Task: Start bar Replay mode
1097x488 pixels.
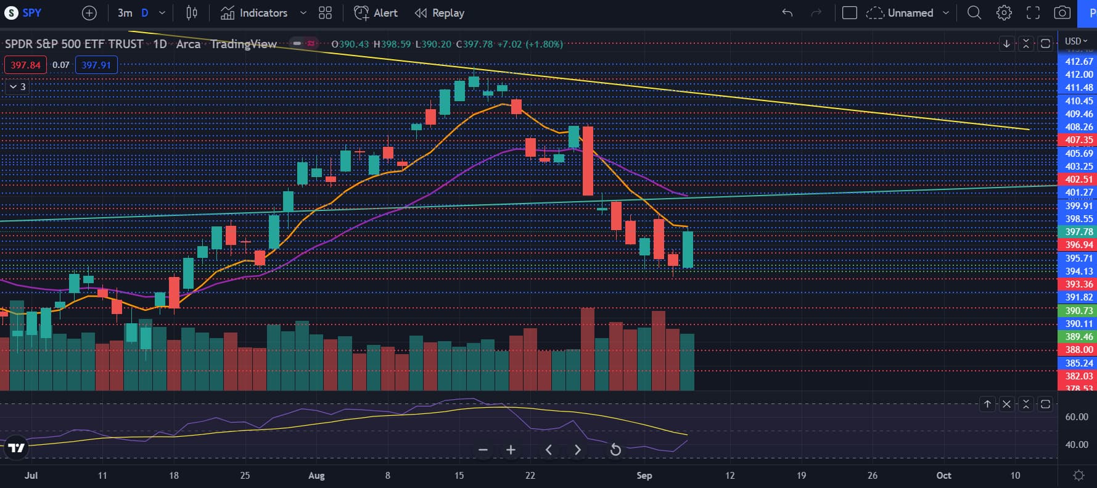Action: 440,13
